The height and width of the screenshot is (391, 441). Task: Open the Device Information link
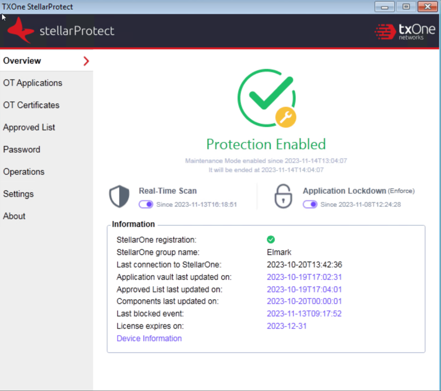(x=149, y=338)
